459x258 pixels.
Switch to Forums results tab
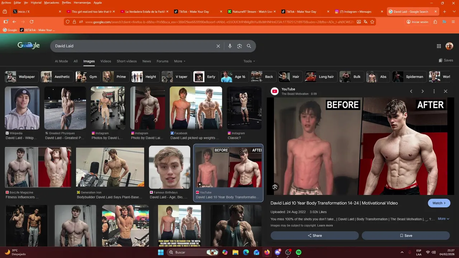(162, 61)
